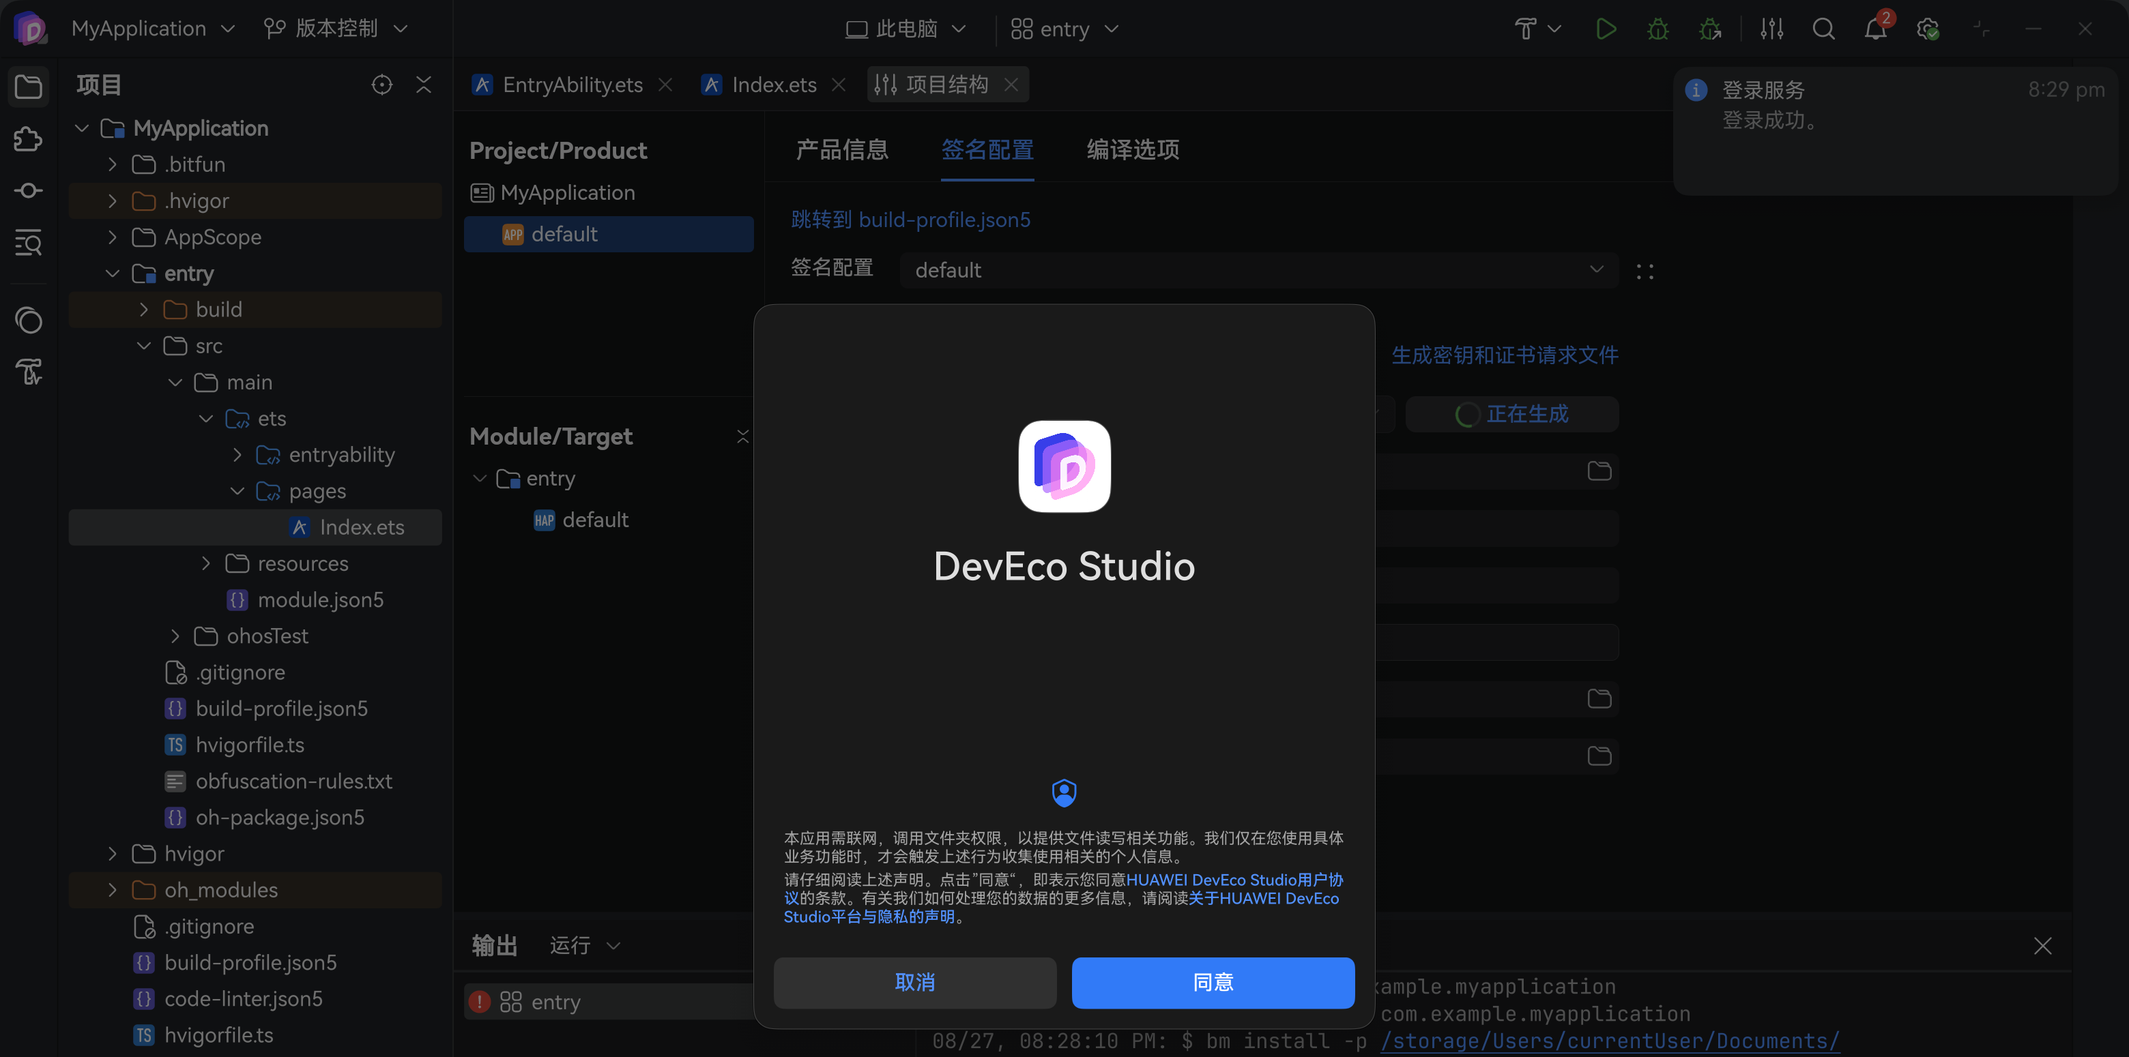Collapse project panel with the X-arrows icon
Screen dimensions: 2129x1057
(x=424, y=85)
